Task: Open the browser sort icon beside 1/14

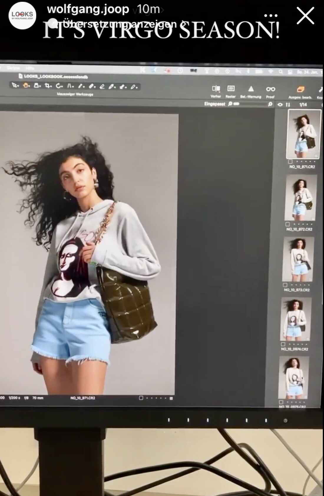Action: 288,104
